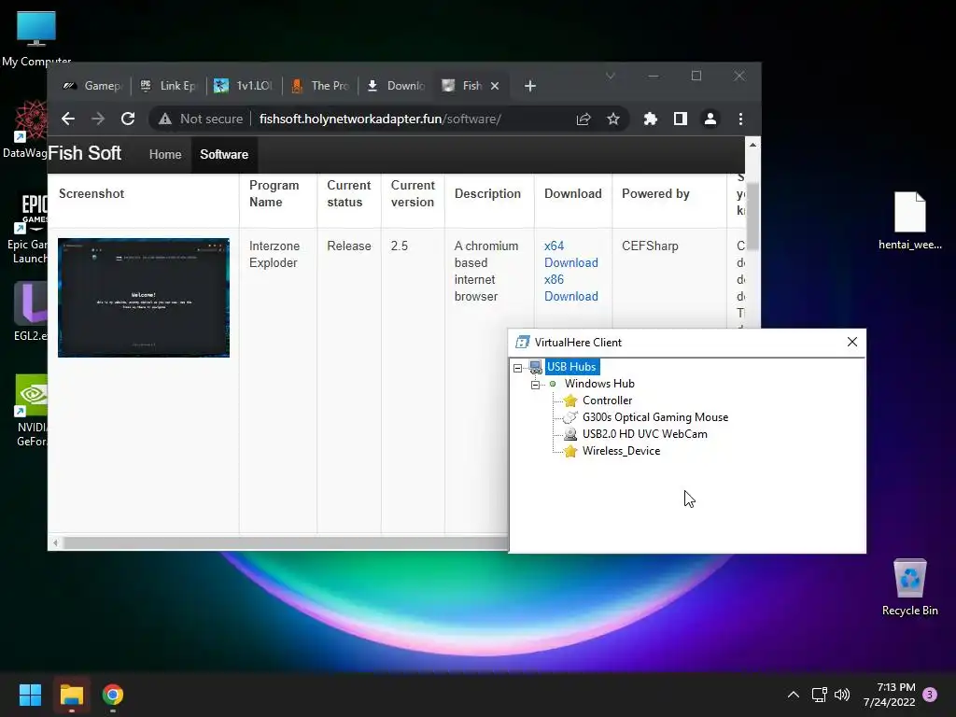Click the horizontal scrollbar left arrow
The width and height of the screenshot is (956, 717).
[55, 542]
